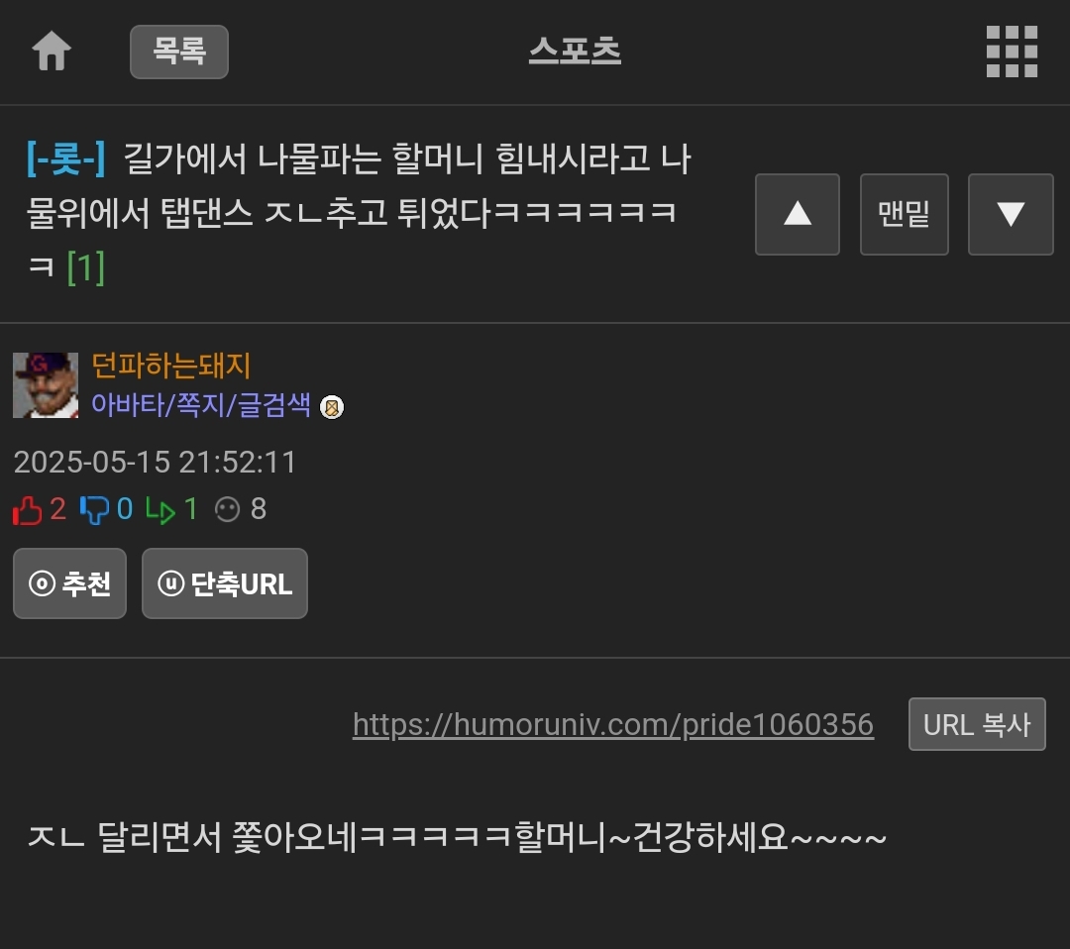Screen dimensions: 1070x949
Task: Open the 스포츠 board title
Action: pyautogui.click(x=575, y=52)
